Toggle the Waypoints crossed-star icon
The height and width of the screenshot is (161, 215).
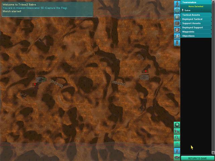tap(177, 36)
